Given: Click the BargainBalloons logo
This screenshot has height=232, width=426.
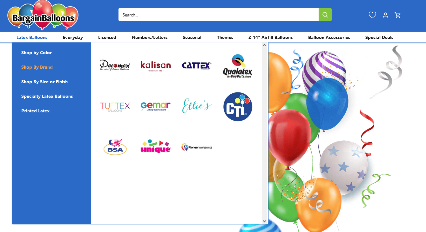Looking at the screenshot, I should [43, 15].
